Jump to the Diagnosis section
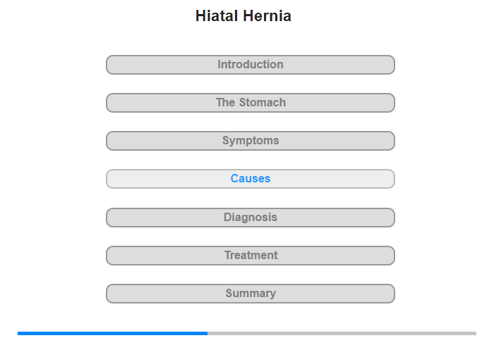The width and height of the screenshot is (494, 338). click(251, 218)
